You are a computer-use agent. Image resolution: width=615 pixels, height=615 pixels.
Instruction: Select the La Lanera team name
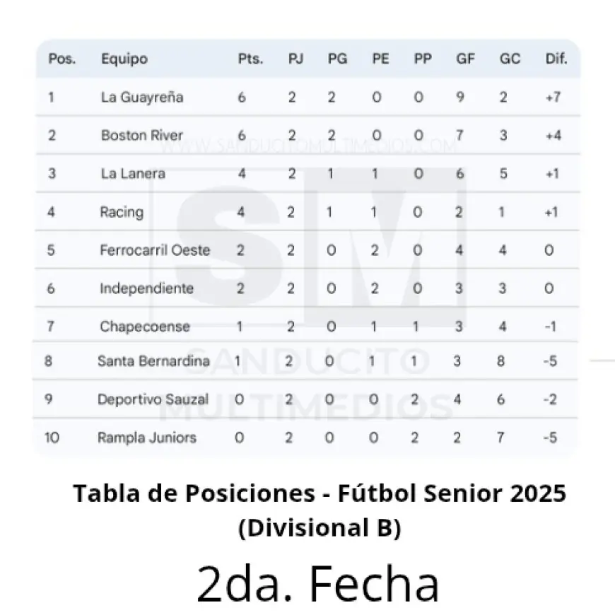tap(133, 173)
